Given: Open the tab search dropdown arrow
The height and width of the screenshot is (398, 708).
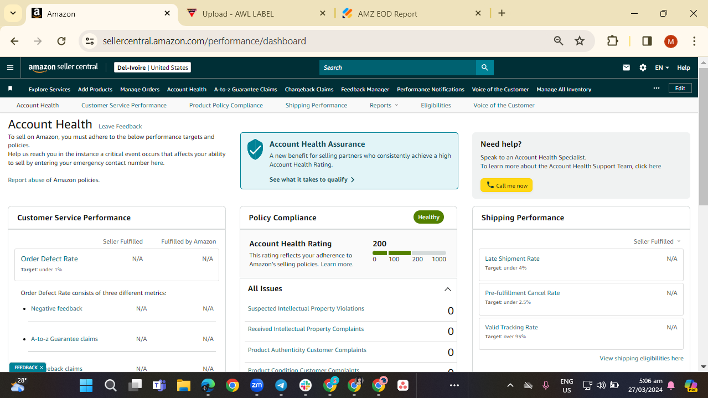Looking at the screenshot, I should click(12, 13).
